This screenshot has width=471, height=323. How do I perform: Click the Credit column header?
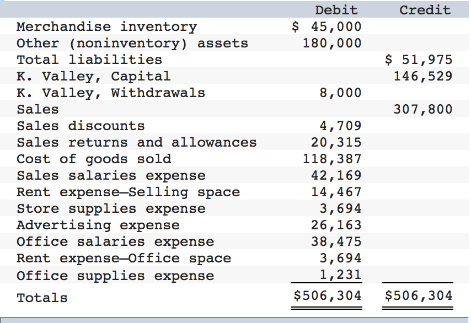point(425,10)
